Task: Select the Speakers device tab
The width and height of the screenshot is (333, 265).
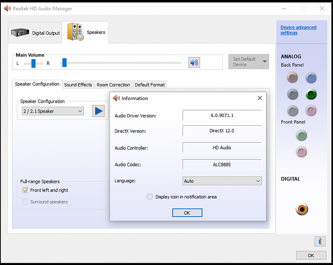Action: coord(85,32)
